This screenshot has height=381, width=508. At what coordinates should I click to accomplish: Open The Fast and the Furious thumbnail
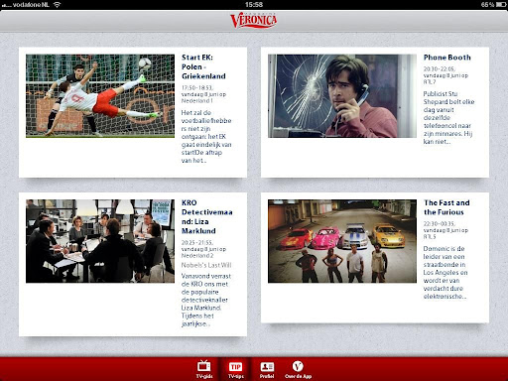(342, 241)
